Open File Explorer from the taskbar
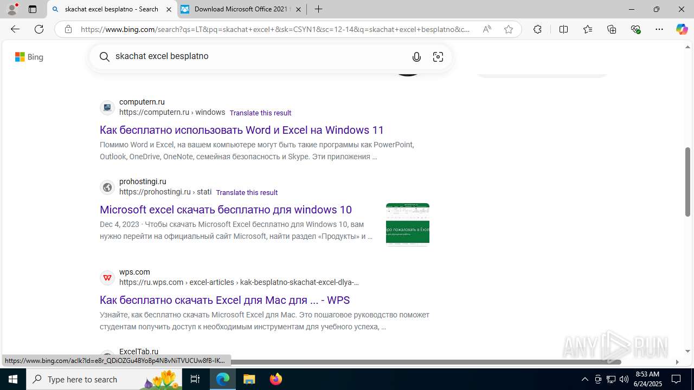Screen dimensions: 694x390 point(249,379)
